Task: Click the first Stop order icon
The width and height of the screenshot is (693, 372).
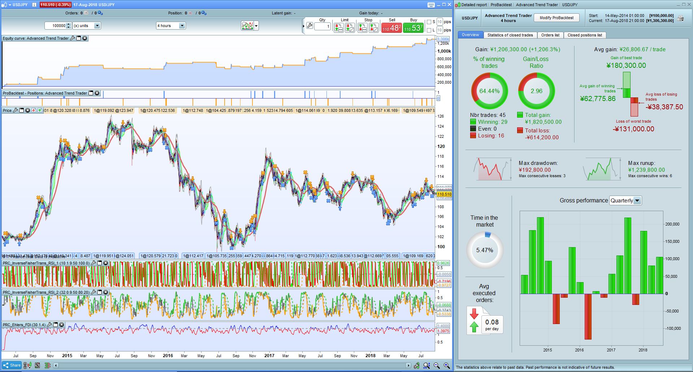Action: coord(362,28)
